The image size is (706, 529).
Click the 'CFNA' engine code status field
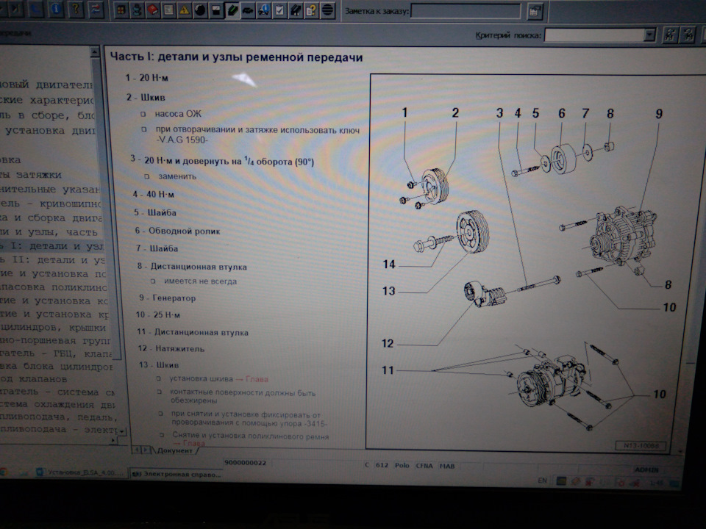(x=424, y=466)
